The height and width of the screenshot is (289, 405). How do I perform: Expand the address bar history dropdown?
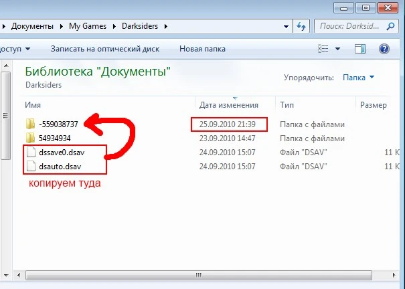pyautogui.click(x=286, y=26)
